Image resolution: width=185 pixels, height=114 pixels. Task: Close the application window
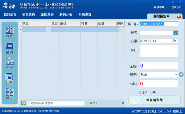click(180, 2)
